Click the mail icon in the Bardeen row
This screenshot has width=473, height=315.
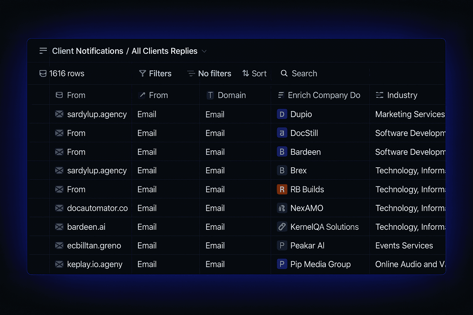point(59,152)
